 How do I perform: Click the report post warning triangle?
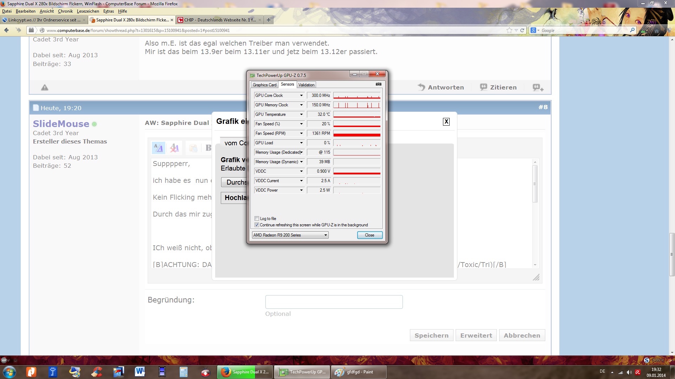tap(45, 87)
